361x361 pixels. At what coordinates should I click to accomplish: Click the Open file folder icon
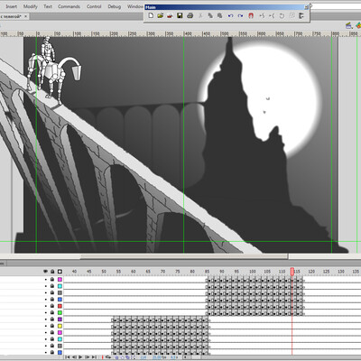tap(161, 15)
